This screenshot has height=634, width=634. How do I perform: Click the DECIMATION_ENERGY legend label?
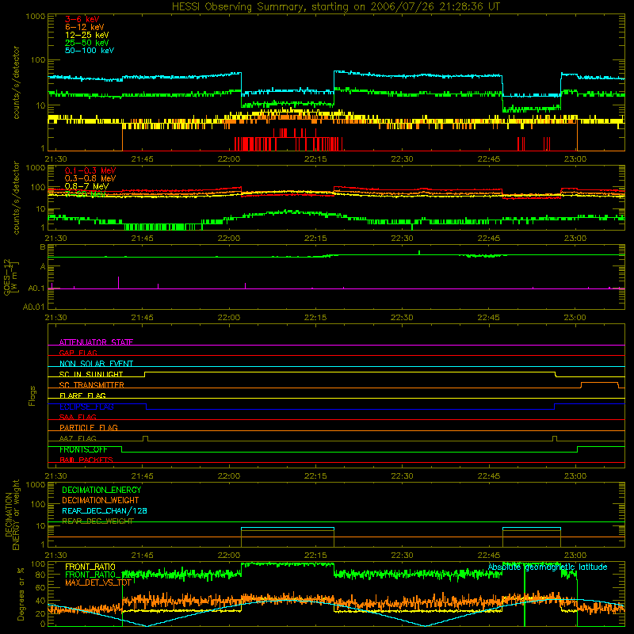[101, 490]
